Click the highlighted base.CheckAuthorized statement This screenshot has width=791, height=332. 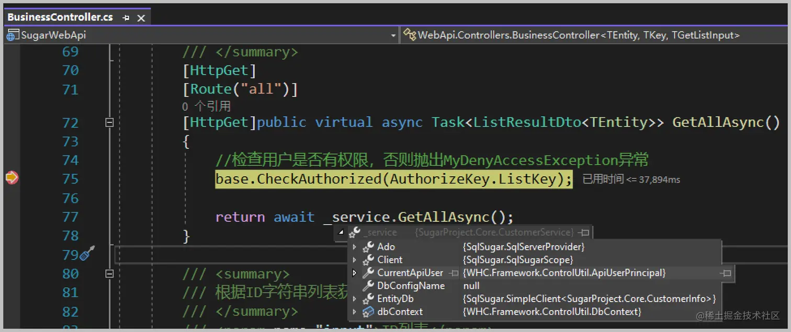pyautogui.click(x=394, y=179)
